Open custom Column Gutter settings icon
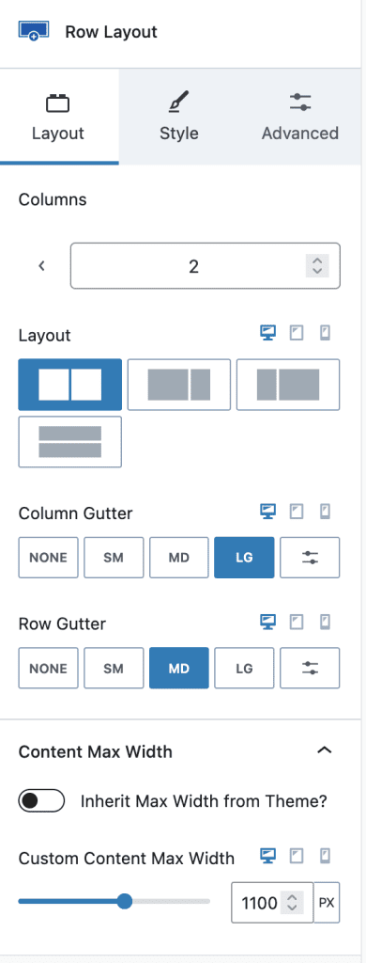The height and width of the screenshot is (963, 366). point(310,558)
